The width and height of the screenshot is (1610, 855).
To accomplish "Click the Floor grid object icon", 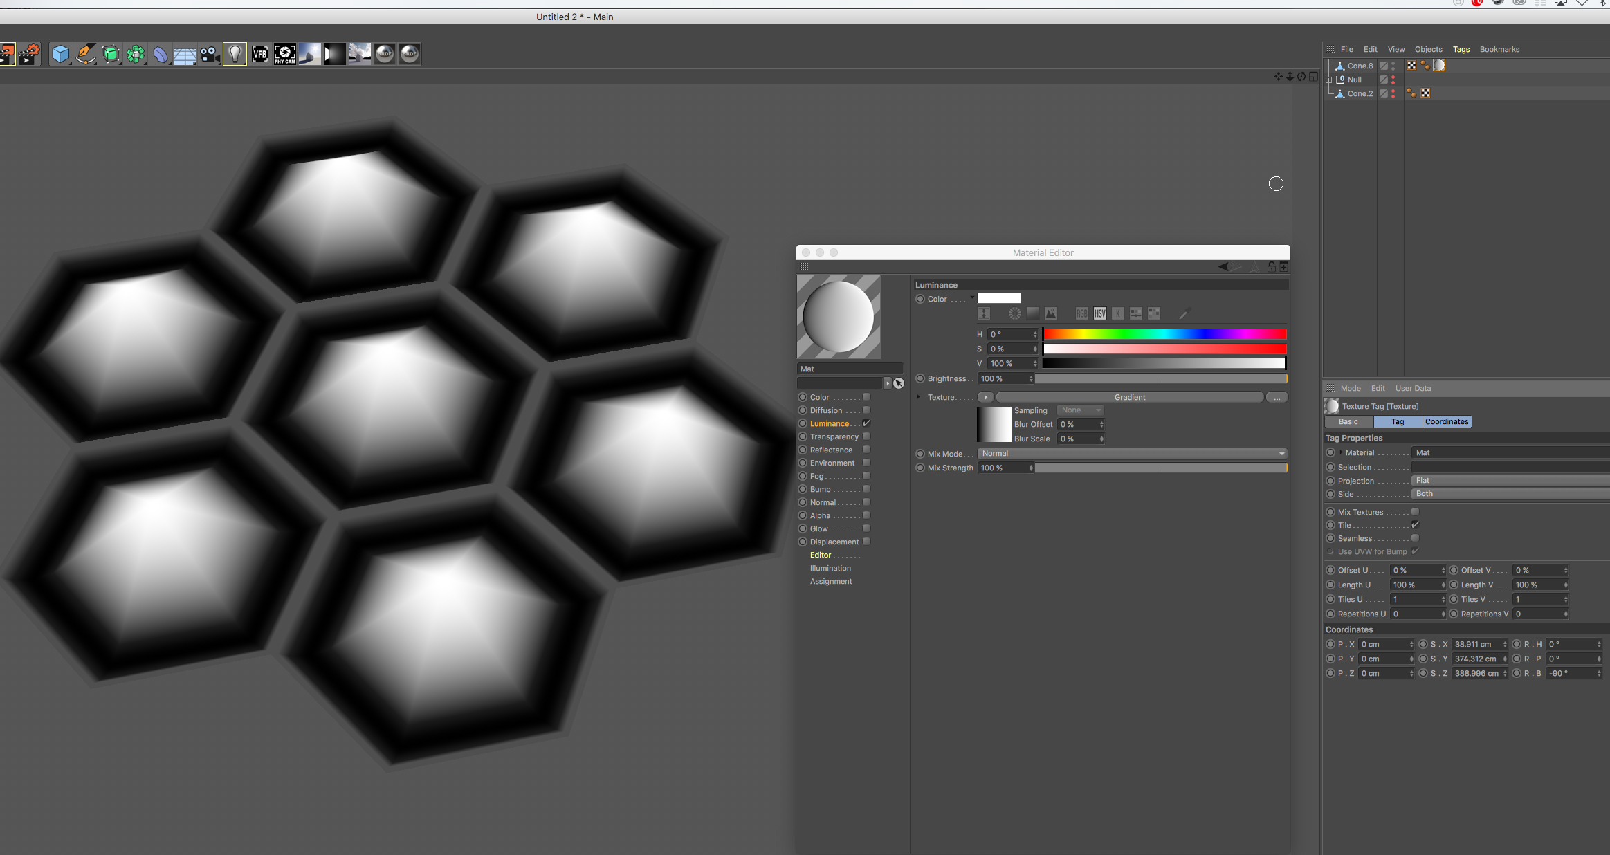I will [185, 54].
